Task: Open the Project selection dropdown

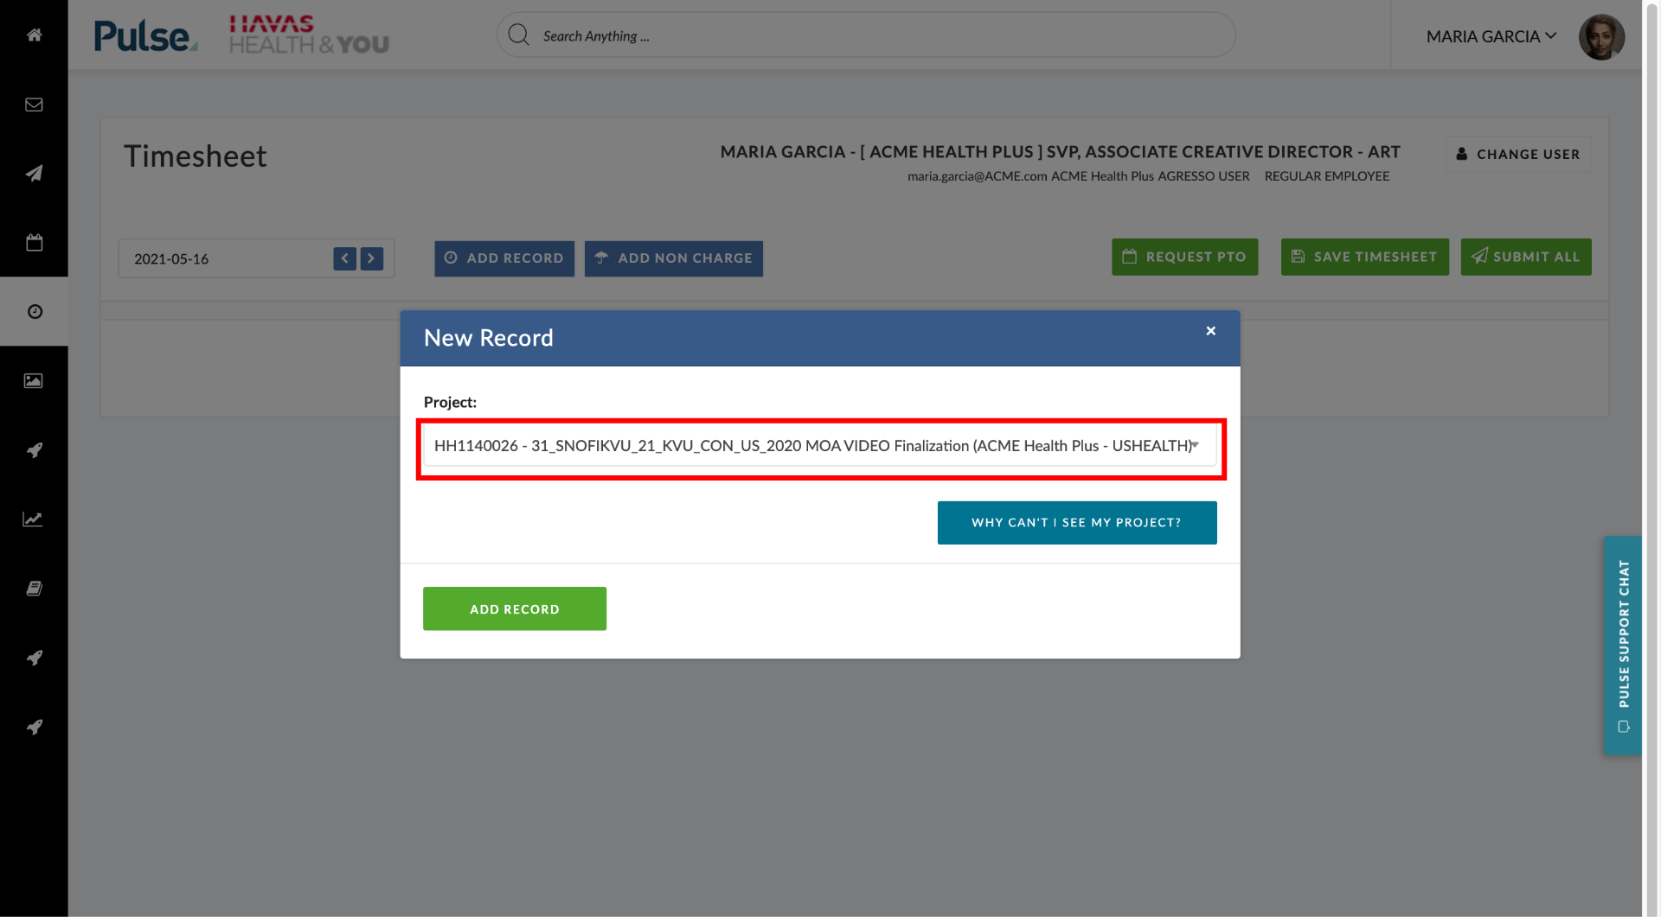Action: click(819, 447)
